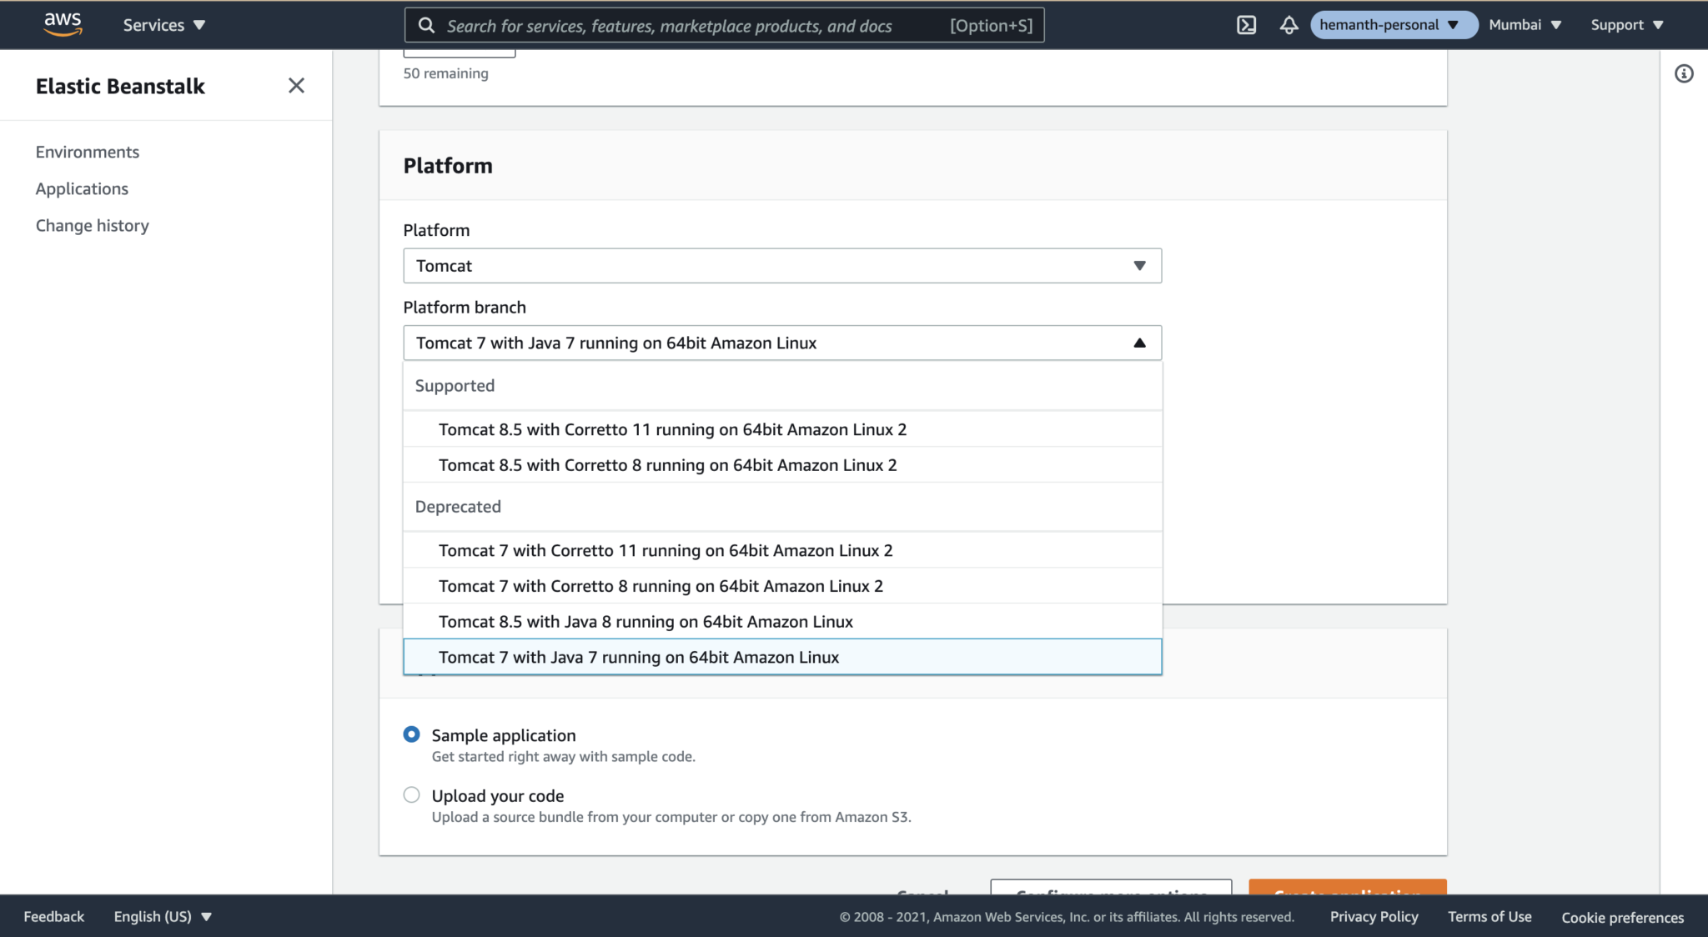Close the Elastic Beanstalk sidebar
The height and width of the screenshot is (937, 1708).
(296, 86)
